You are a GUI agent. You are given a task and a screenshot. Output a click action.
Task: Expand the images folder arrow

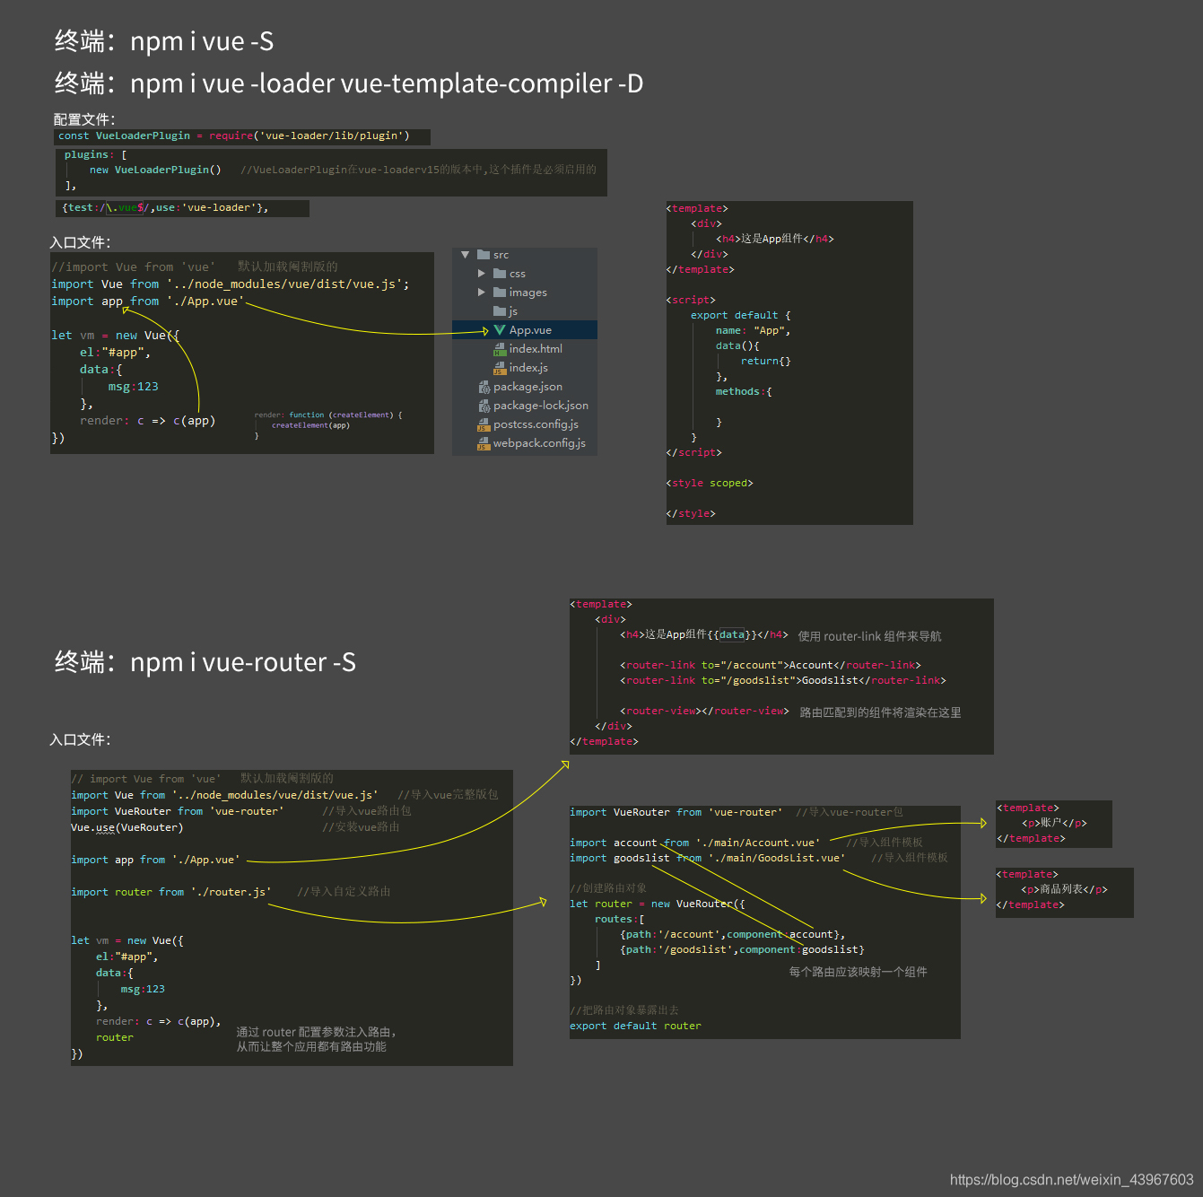tap(481, 293)
